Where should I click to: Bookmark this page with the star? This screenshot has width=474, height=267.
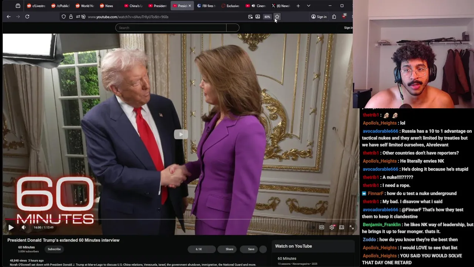[x=277, y=17]
